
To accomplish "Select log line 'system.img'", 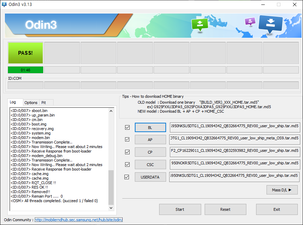I will tap(31, 133).
